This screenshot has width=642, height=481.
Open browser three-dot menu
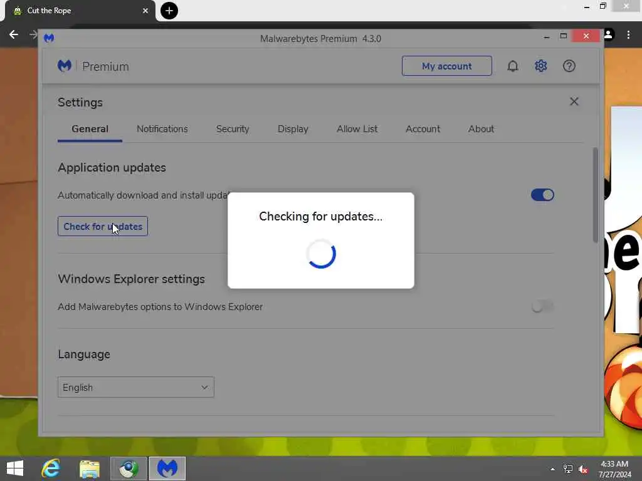point(628,35)
